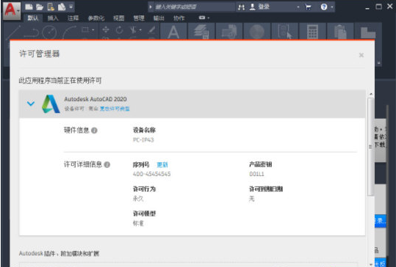Viewport: 396px width, 267px height.
Task: Select the device name PC-IP43 text
Action: pos(143,139)
